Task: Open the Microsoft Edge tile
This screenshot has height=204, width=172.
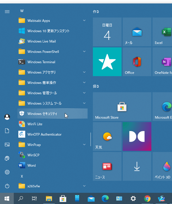Action: pos(162,107)
